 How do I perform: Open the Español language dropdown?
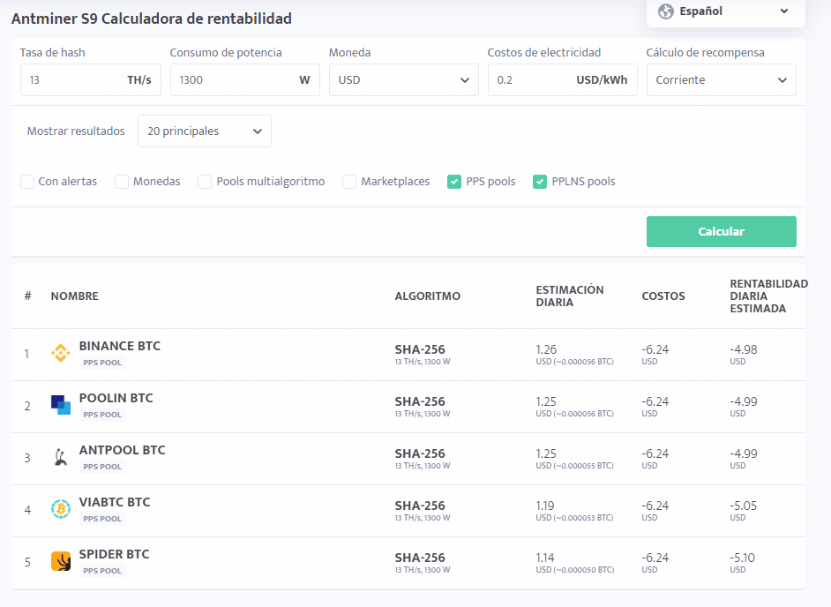coord(725,11)
